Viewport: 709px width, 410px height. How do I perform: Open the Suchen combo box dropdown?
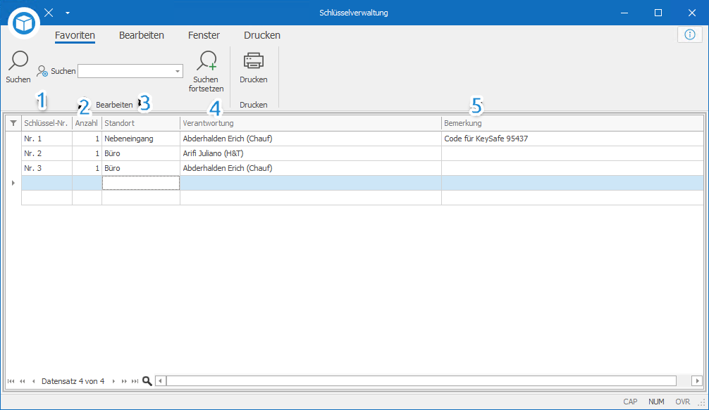click(x=178, y=71)
